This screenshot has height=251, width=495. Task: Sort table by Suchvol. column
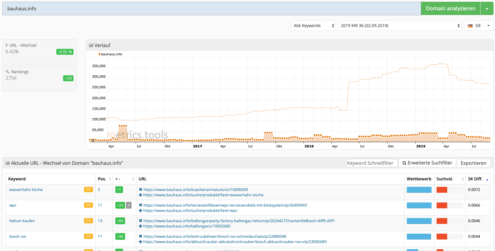pos(450,179)
